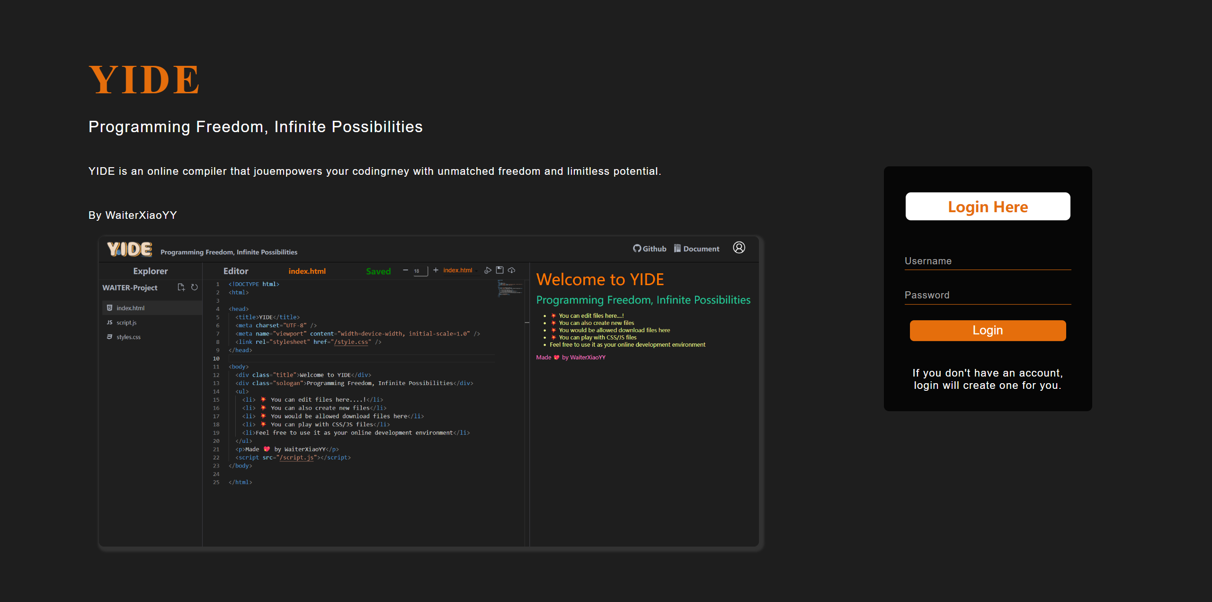Click the IDE preview screenshot image

tap(430, 391)
